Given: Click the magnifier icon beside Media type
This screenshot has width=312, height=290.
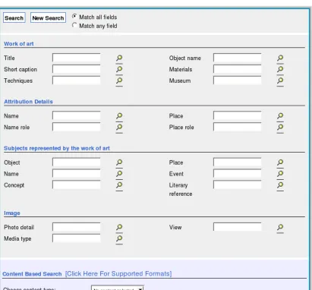Looking at the screenshot, I should tap(119, 238).
